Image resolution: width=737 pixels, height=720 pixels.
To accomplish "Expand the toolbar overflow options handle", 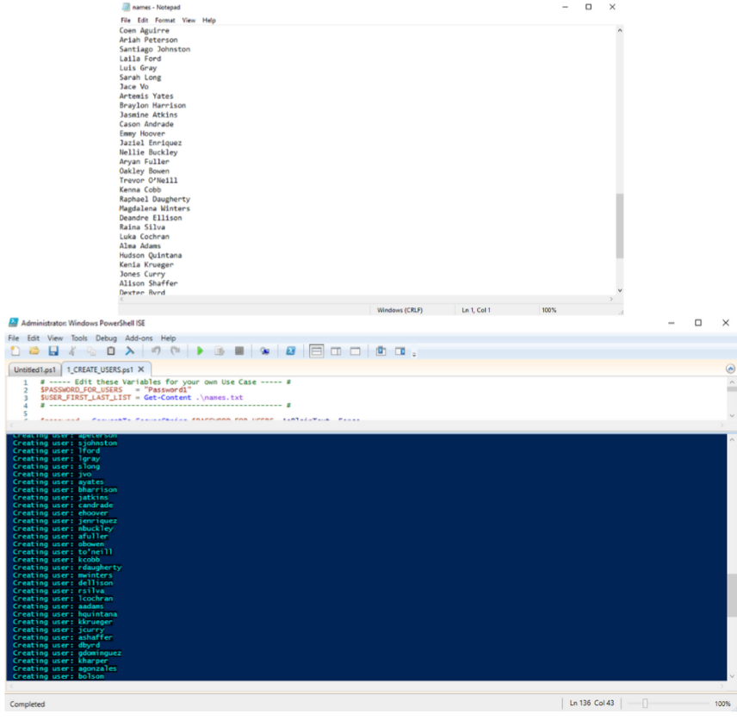I will [x=414, y=353].
